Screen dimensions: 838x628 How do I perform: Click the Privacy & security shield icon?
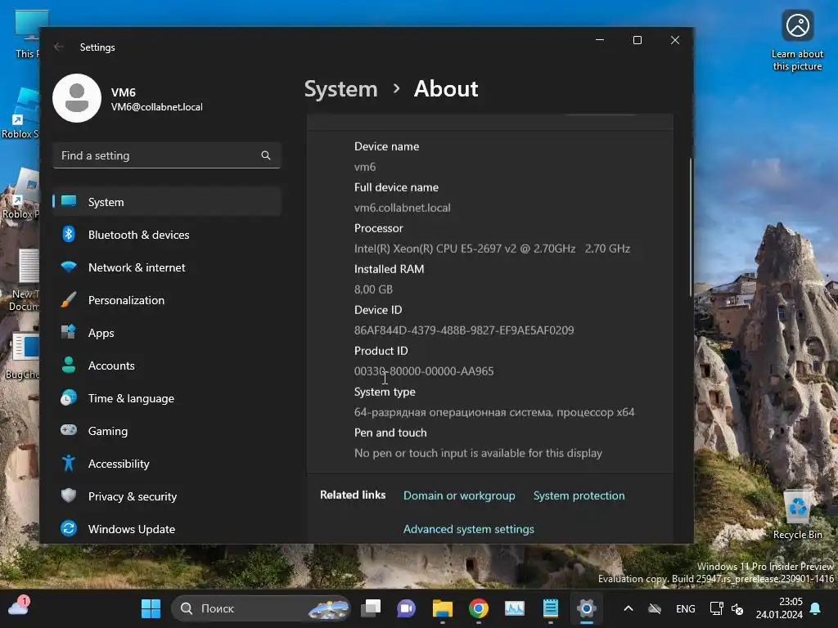click(69, 496)
